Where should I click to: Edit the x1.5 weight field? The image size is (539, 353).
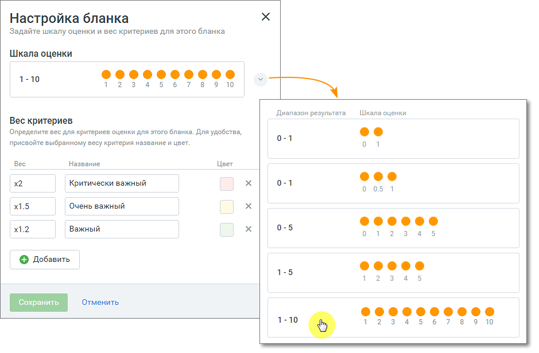click(33, 206)
